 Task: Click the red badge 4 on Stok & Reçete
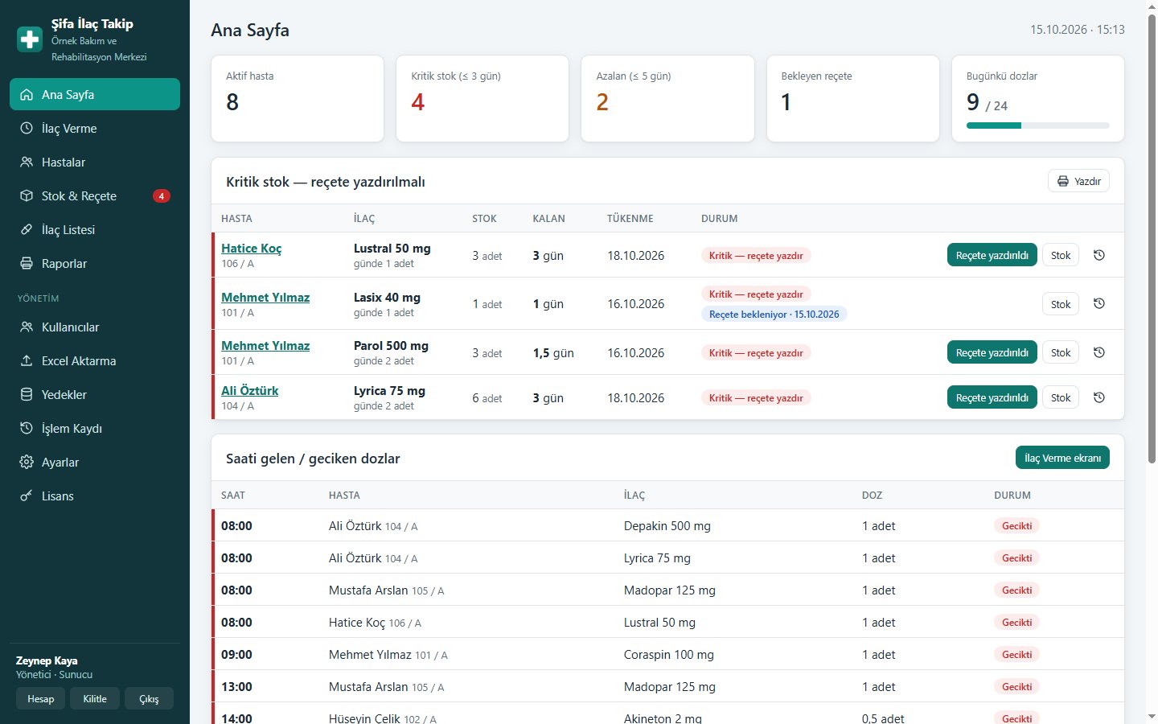(x=162, y=195)
